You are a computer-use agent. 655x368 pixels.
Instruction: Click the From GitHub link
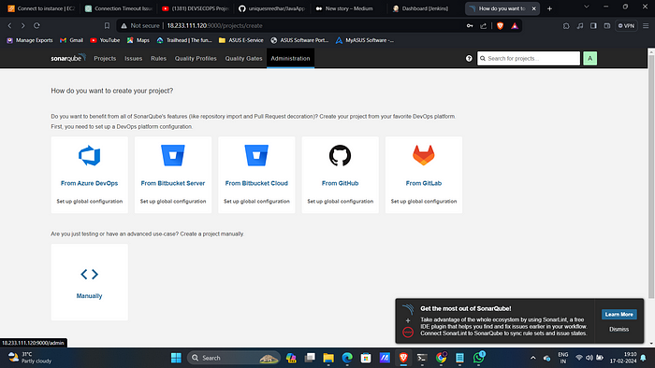click(x=340, y=183)
